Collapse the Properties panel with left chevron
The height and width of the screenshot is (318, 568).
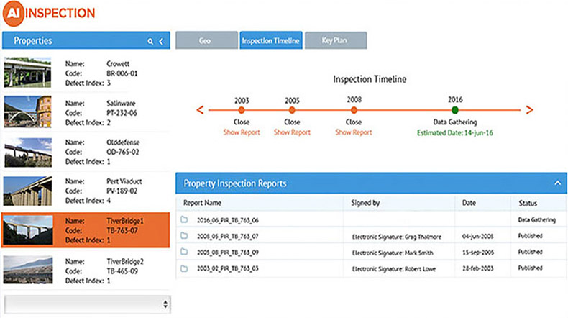pyautogui.click(x=161, y=42)
